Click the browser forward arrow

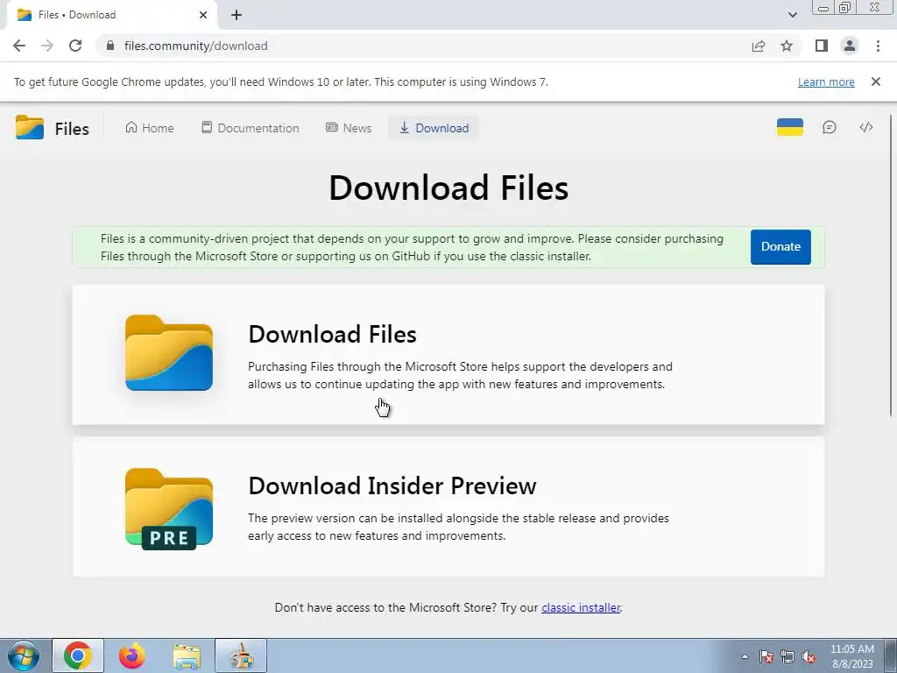47,46
